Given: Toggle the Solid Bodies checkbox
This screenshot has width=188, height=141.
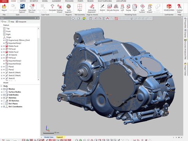Looking at the screenshot, I should tap(4, 95).
